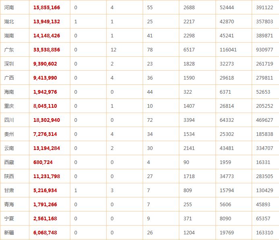Open the red figure 5,216,934 for 甘肃

click(x=45, y=190)
